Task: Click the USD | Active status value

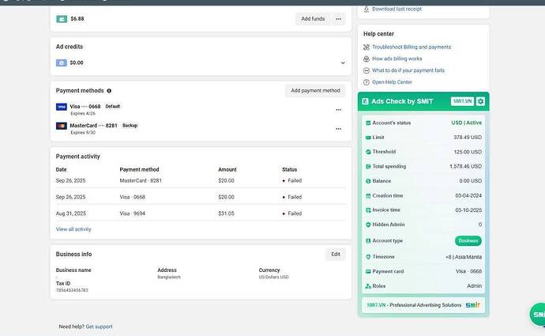Action: [467, 123]
